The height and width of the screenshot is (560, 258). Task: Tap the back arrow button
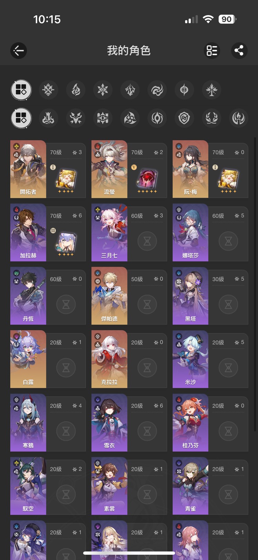[19, 51]
